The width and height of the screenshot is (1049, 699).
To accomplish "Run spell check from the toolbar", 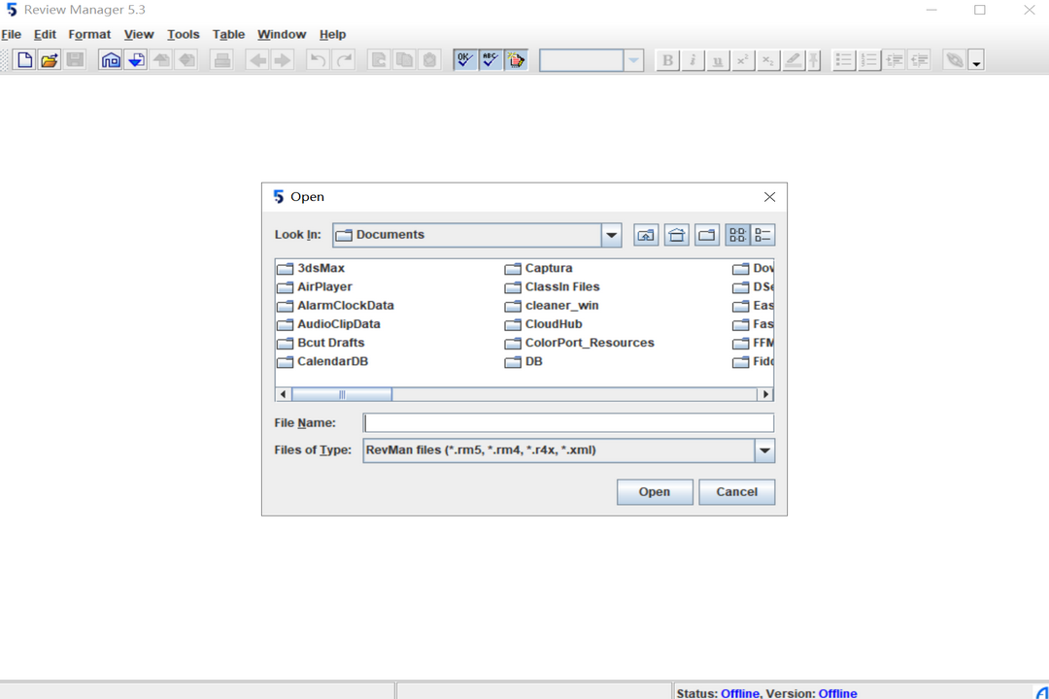I will (x=491, y=59).
